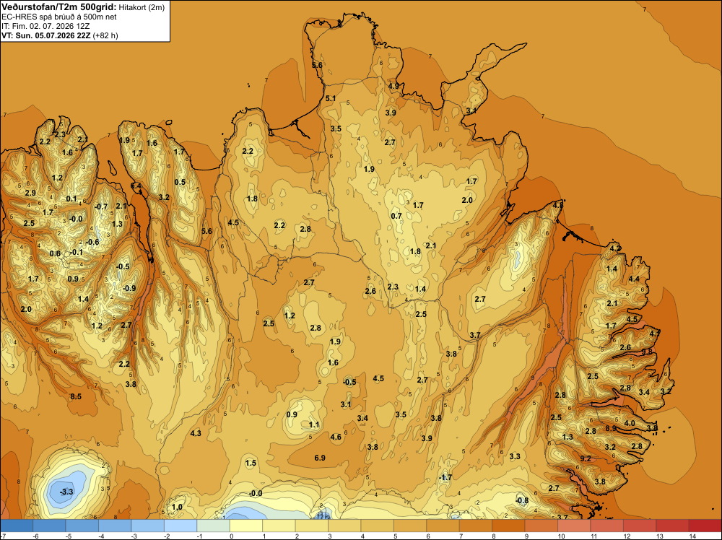The height and width of the screenshot is (540, 722).
Task: Click the "8.9" temperature value
Action: click(611, 428)
